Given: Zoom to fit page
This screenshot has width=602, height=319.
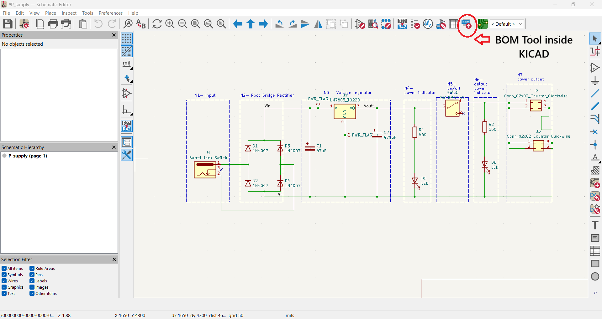Looking at the screenshot, I should pyautogui.click(x=196, y=24).
